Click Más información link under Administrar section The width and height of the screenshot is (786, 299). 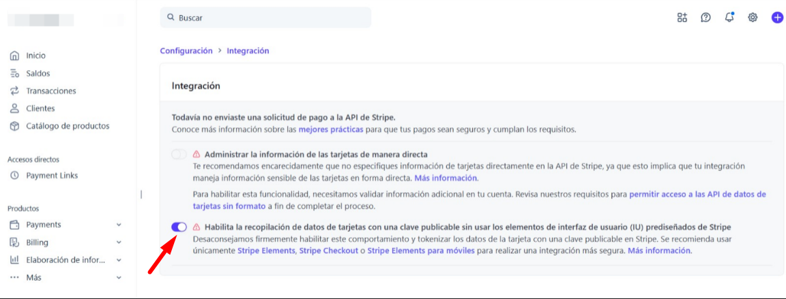pyautogui.click(x=446, y=178)
